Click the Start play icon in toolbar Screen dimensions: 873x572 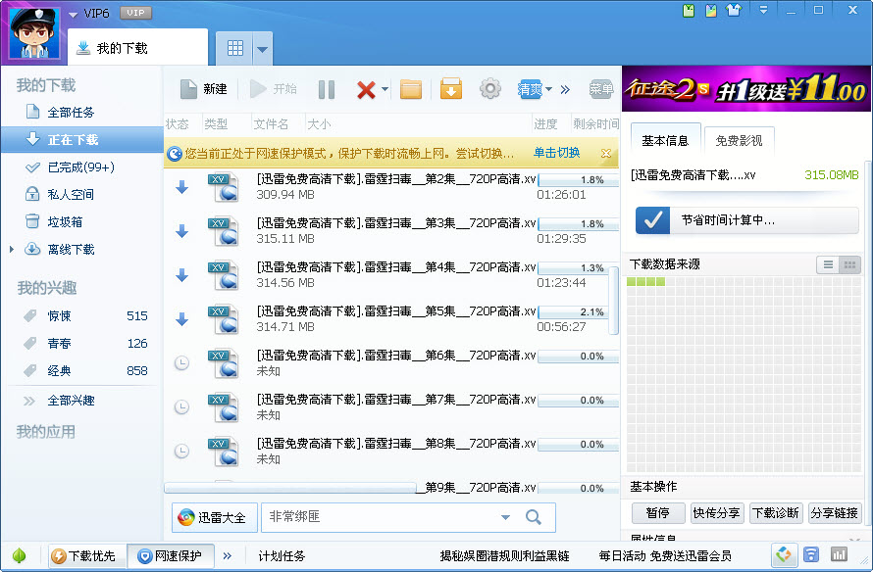(x=257, y=89)
